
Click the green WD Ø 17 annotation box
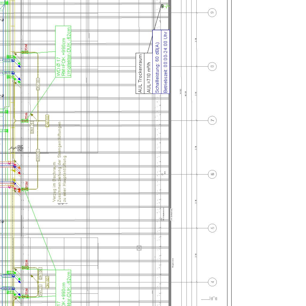(63, 51)
